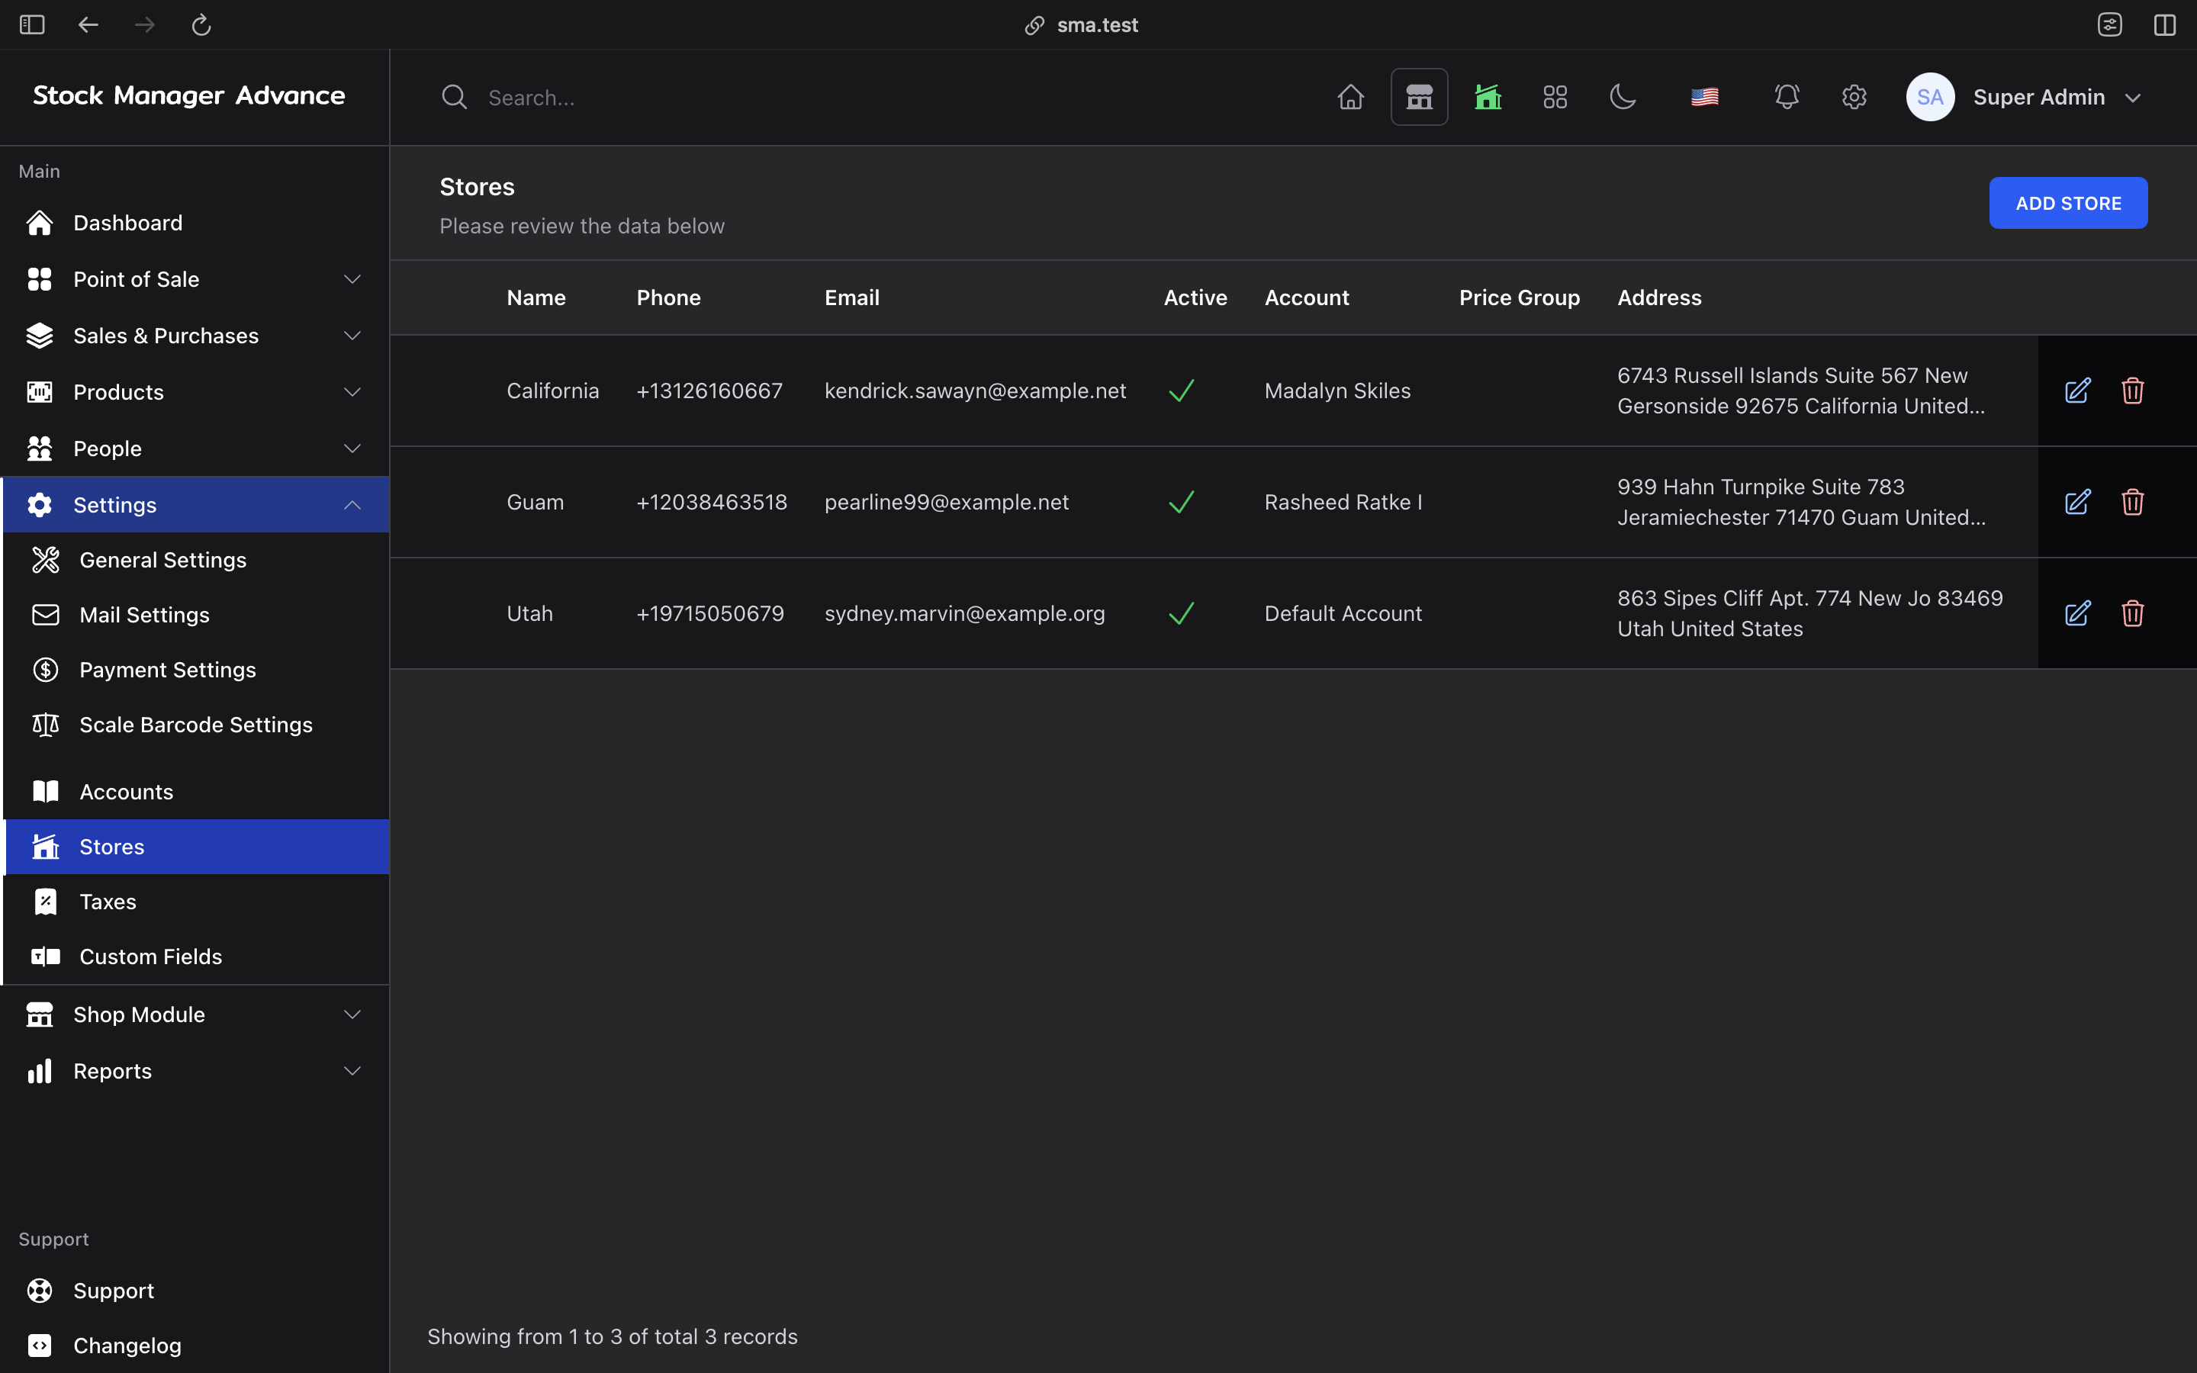Select sydney.marvin@example.org email cell
The width and height of the screenshot is (2197, 1373).
pyautogui.click(x=964, y=614)
